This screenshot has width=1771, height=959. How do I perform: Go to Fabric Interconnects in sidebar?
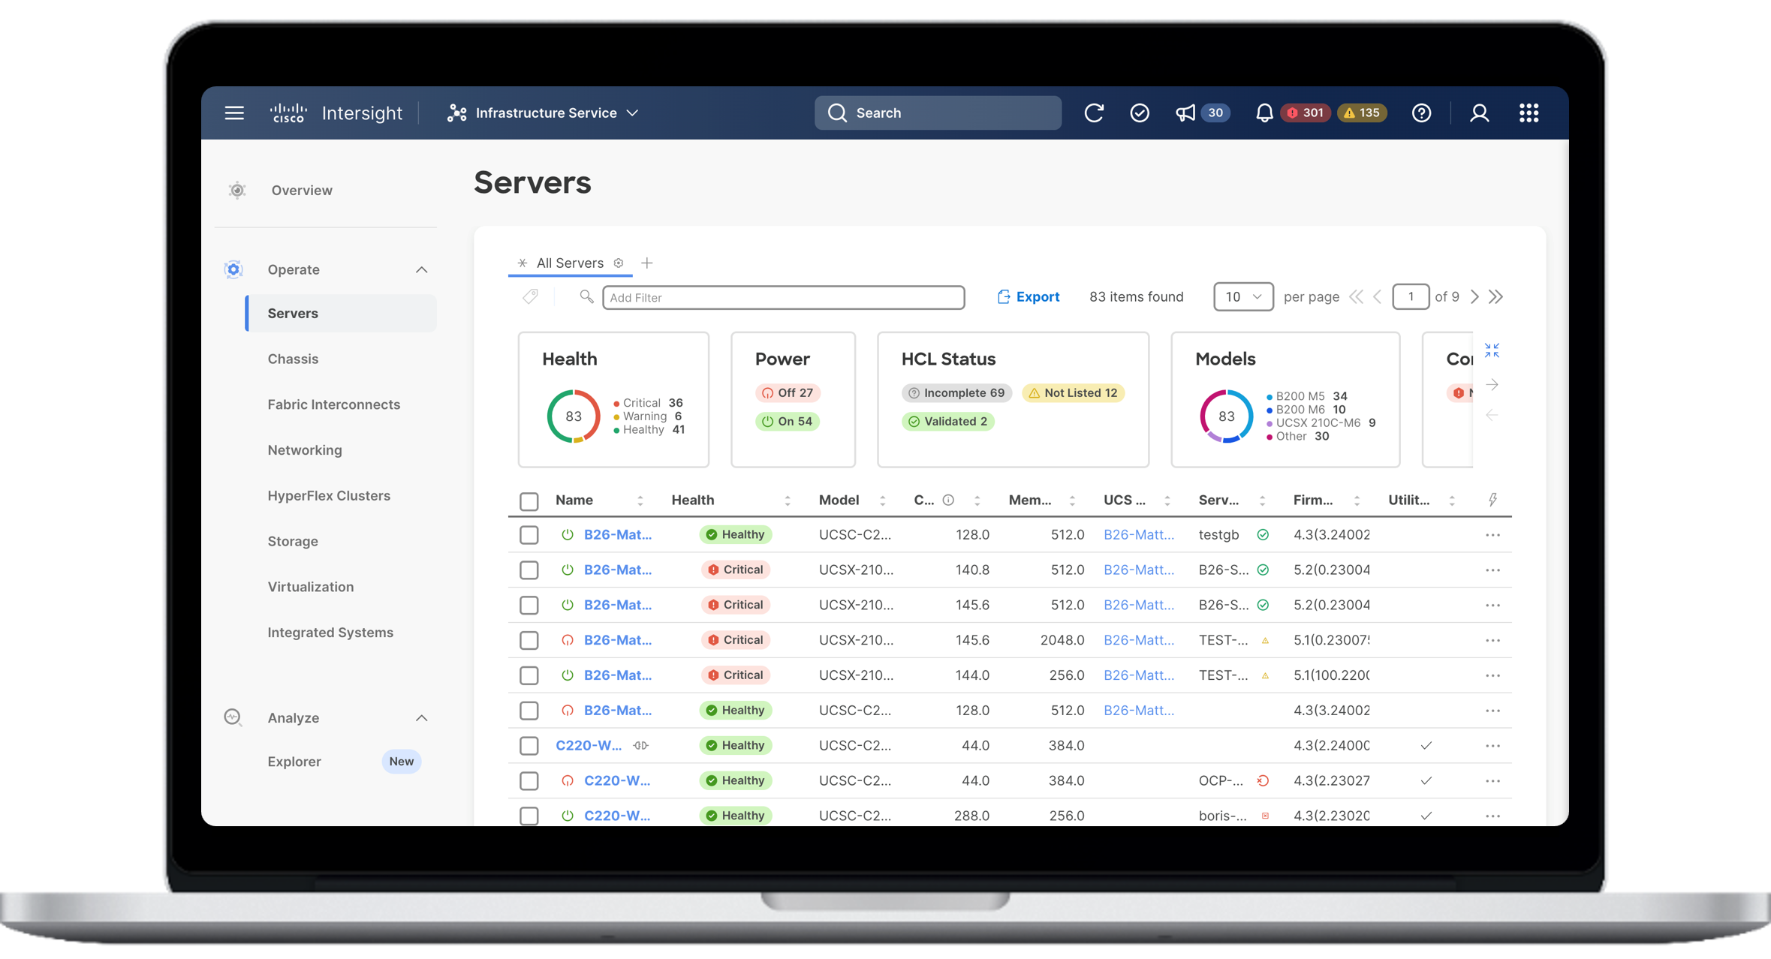[334, 404]
